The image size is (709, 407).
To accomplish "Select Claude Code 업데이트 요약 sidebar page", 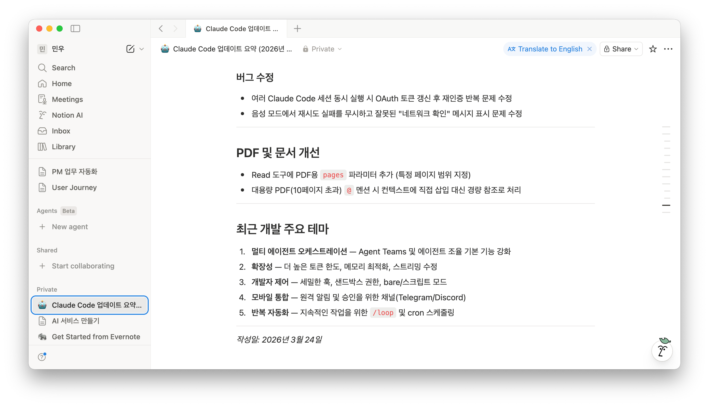I will click(89, 305).
